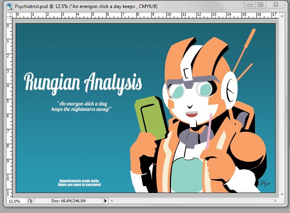Edit the 12.5% zoom level field
This screenshot has width=290, height=213.
point(16,201)
